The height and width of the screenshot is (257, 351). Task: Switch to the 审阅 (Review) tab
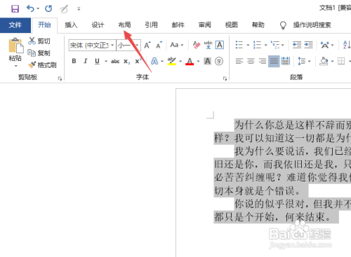(204, 25)
